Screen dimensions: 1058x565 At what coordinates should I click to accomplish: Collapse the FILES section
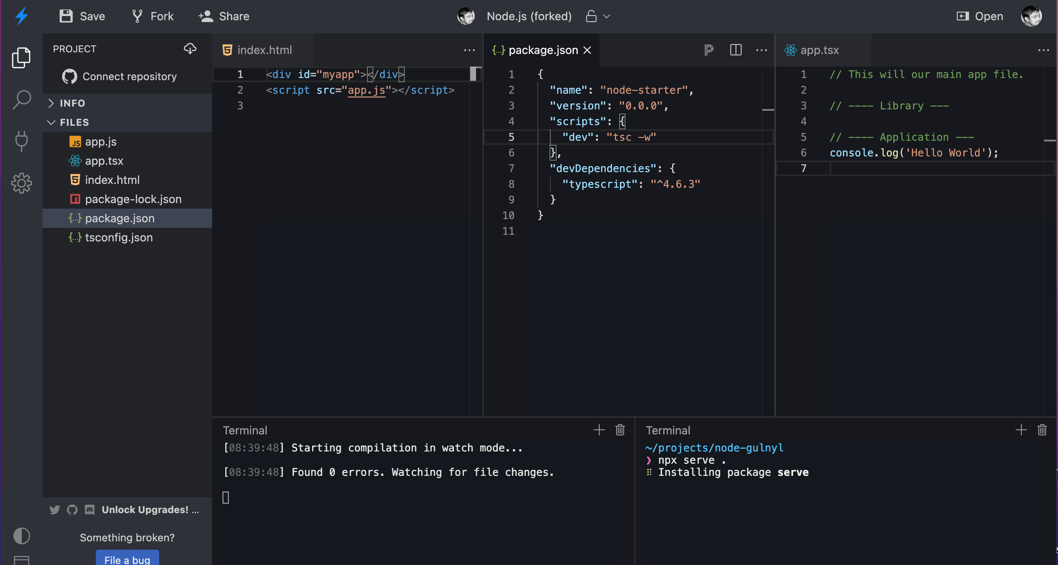coord(74,122)
